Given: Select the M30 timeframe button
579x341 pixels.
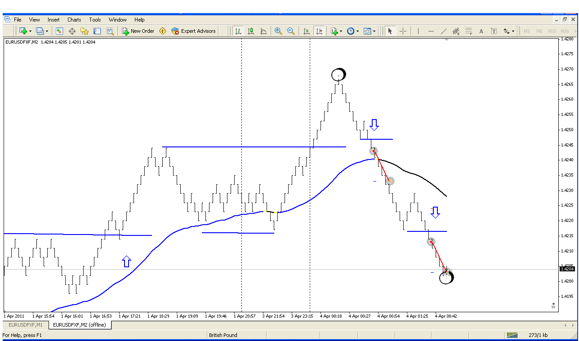Looking at the screenshot, I should [565, 31].
